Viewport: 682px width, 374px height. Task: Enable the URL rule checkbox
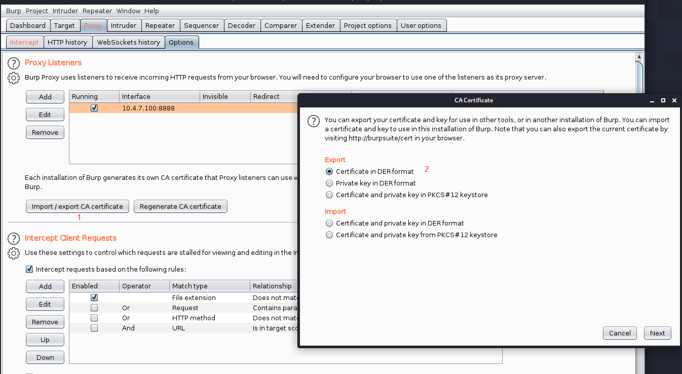coord(94,328)
